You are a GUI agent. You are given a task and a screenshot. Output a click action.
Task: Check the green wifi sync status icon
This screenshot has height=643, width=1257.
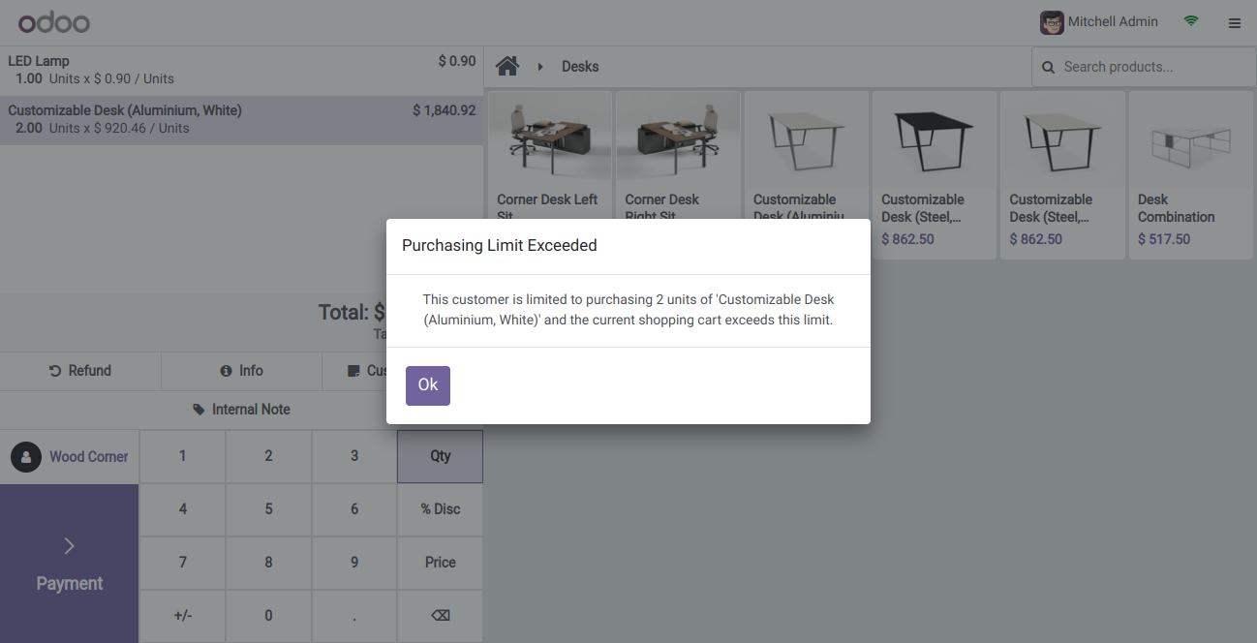click(1191, 21)
